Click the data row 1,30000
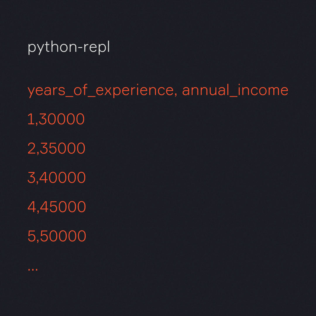This screenshot has height=316, width=316. point(56,119)
